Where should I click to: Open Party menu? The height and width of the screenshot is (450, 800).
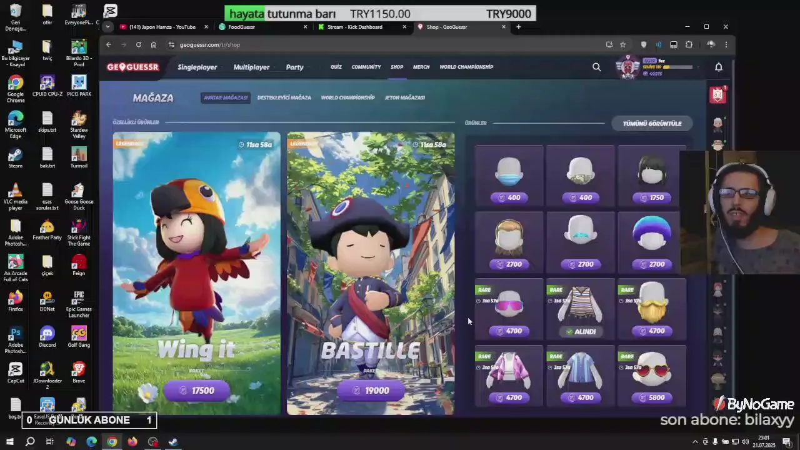point(294,67)
